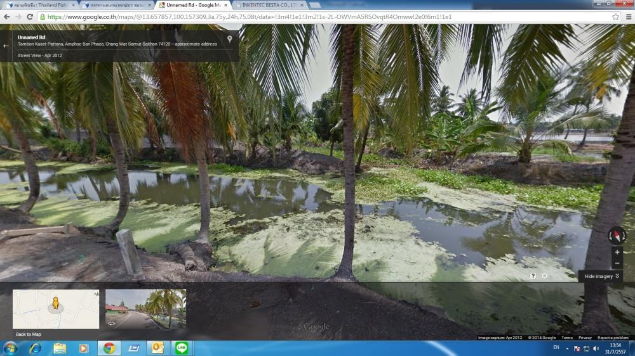Image resolution: width=635 pixels, height=356 pixels.
Task: Select the Unnamed Rd - Google Maps tab
Action: (x=194, y=5)
